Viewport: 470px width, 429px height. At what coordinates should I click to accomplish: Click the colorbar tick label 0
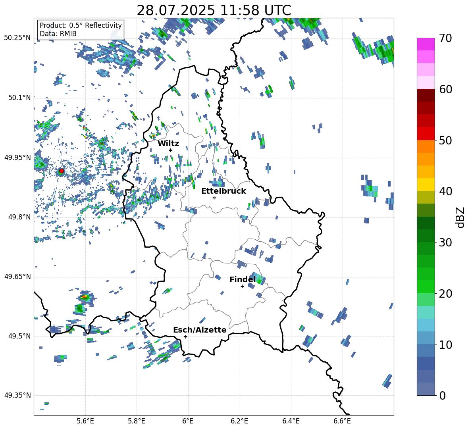[x=442, y=395]
